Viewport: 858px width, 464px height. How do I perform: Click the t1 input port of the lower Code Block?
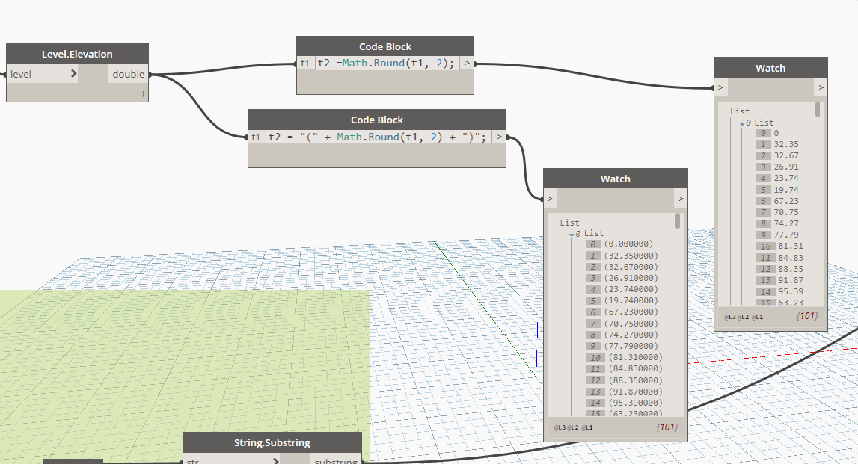click(256, 137)
